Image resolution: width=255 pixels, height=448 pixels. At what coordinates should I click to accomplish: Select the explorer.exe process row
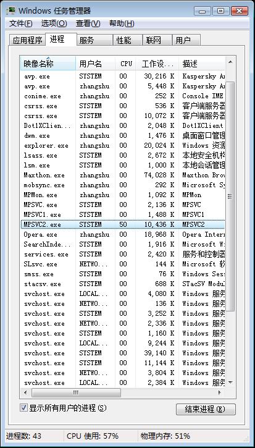click(123, 145)
